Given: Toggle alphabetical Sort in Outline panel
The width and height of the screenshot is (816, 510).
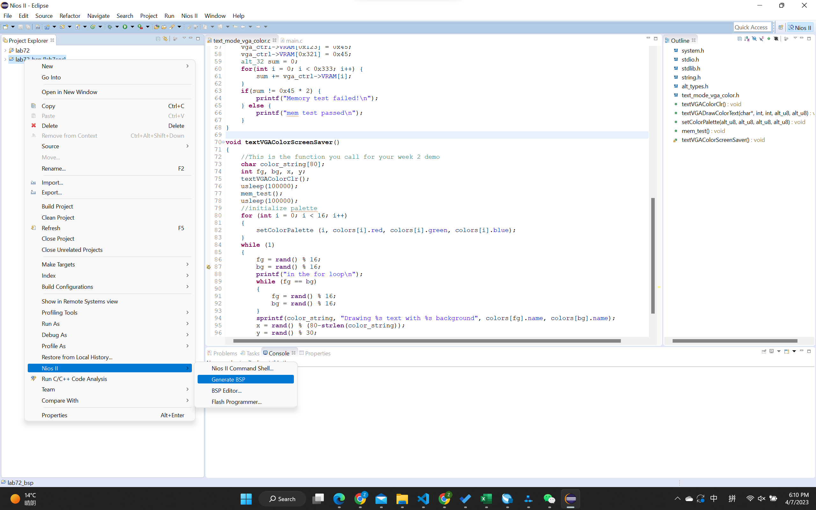Looking at the screenshot, I should pyautogui.click(x=747, y=39).
